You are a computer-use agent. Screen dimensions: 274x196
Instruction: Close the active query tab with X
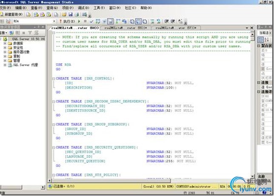pyautogui.click(x=252, y=28)
